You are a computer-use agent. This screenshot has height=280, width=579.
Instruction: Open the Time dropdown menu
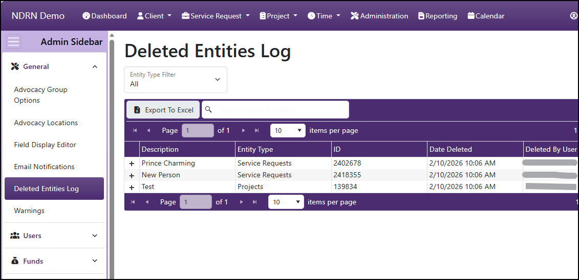click(x=324, y=16)
